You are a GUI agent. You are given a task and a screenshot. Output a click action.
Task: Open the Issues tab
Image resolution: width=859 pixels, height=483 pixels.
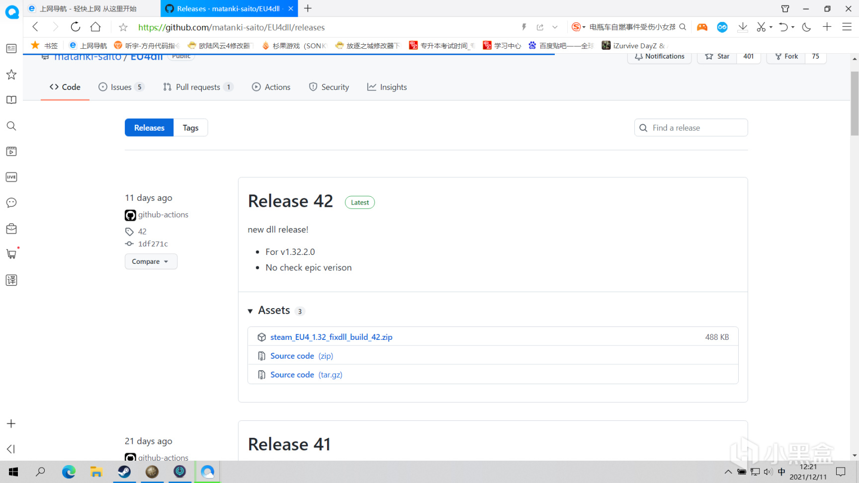click(x=121, y=87)
